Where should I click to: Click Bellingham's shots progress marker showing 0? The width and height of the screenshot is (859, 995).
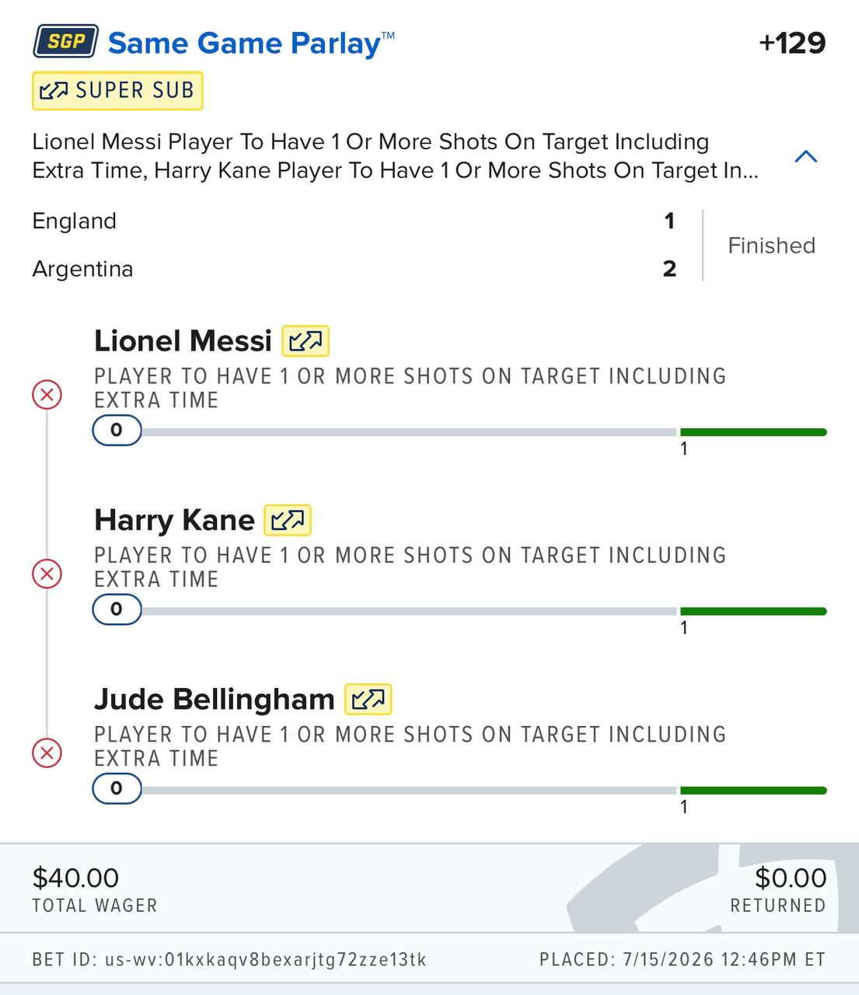click(x=117, y=788)
